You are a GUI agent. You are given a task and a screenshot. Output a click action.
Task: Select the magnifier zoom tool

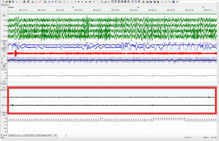(102, 1)
